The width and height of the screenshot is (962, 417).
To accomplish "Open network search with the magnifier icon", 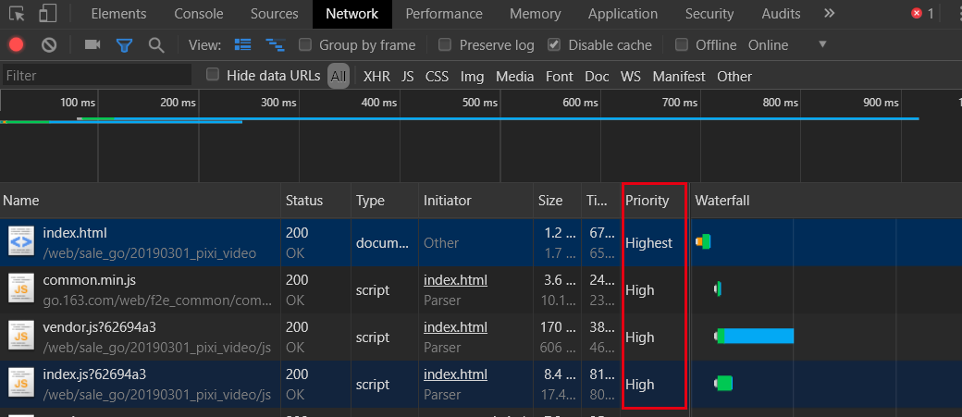I will click(156, 44).
